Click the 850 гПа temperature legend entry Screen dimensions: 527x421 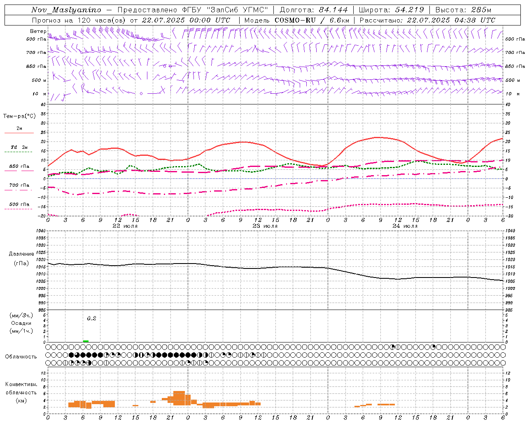pyautogui.click(x=19, y=167)
